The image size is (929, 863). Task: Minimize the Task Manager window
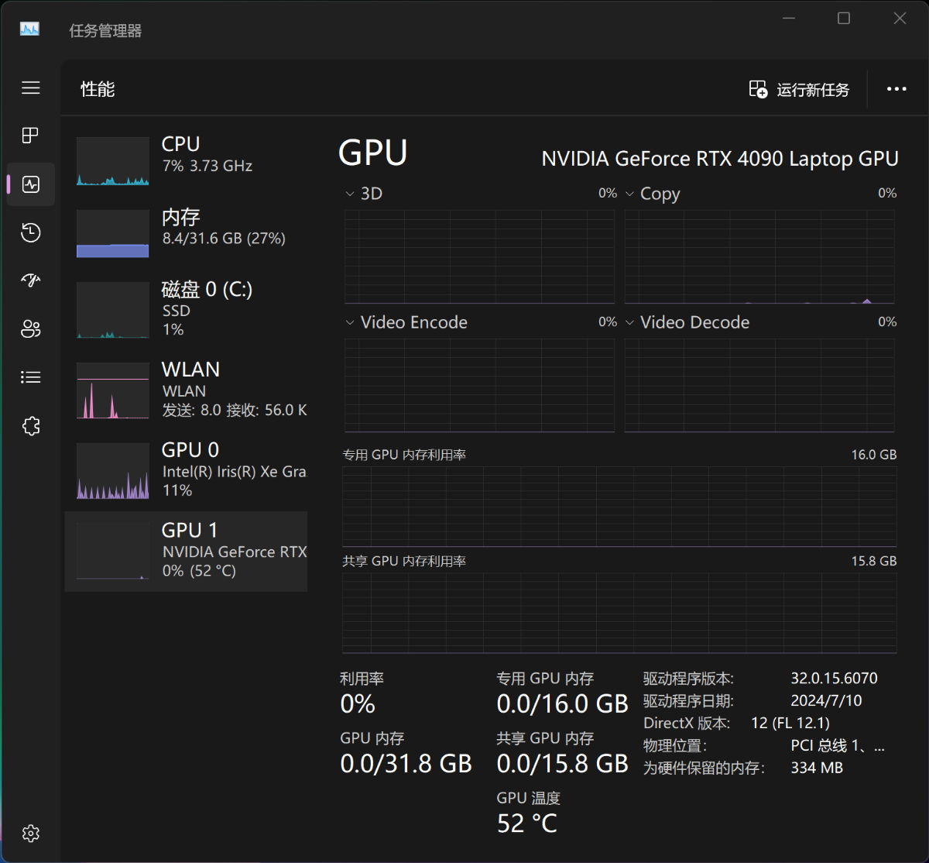click(788, 18)
